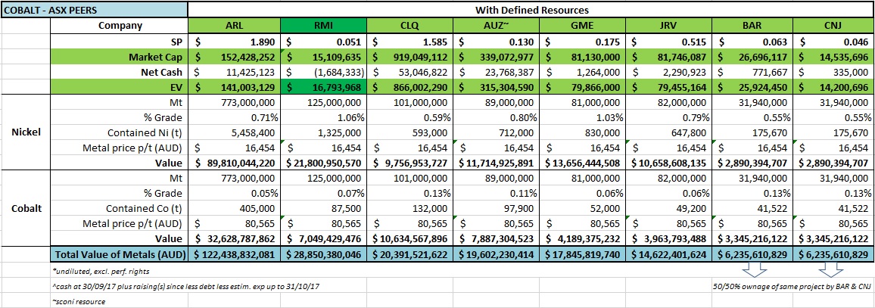Select ARL cobalt value 32,628,787,862

pos(235,238)
